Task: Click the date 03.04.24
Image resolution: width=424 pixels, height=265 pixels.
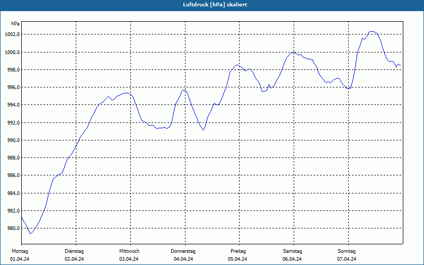Action: (129, 259)
